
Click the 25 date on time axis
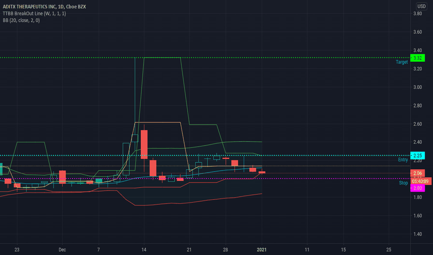[x=388, y=250]
